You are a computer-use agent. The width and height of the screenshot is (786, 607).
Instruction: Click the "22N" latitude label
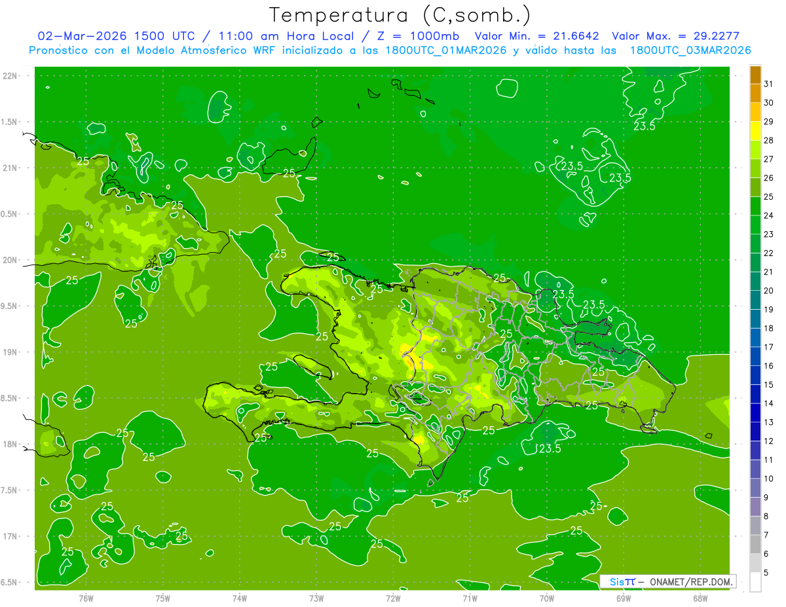click(9, 76)
